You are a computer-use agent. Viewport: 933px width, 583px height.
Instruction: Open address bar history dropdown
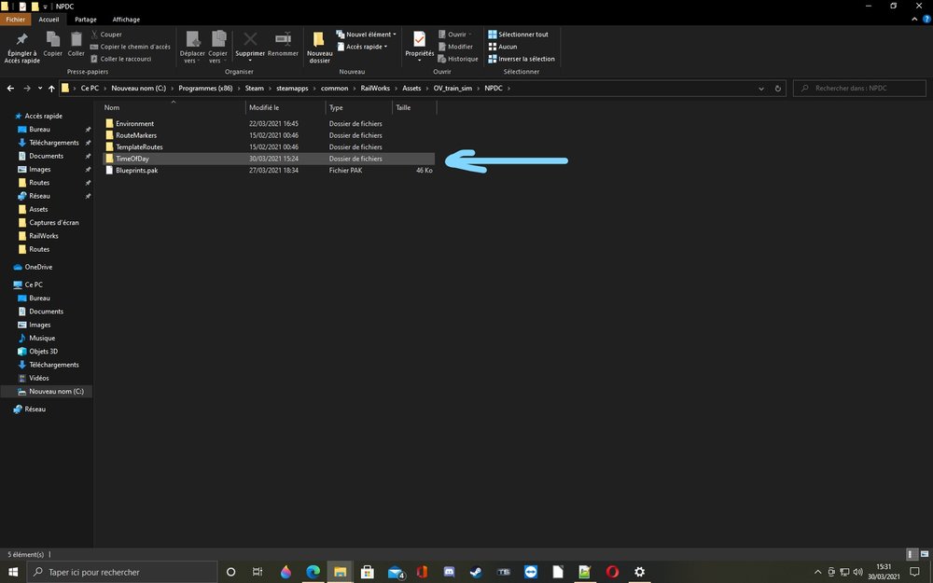[761, 88]
